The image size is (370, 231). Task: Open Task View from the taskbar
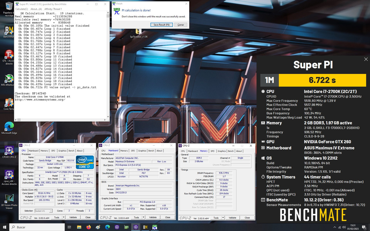(x=69, y=227)
